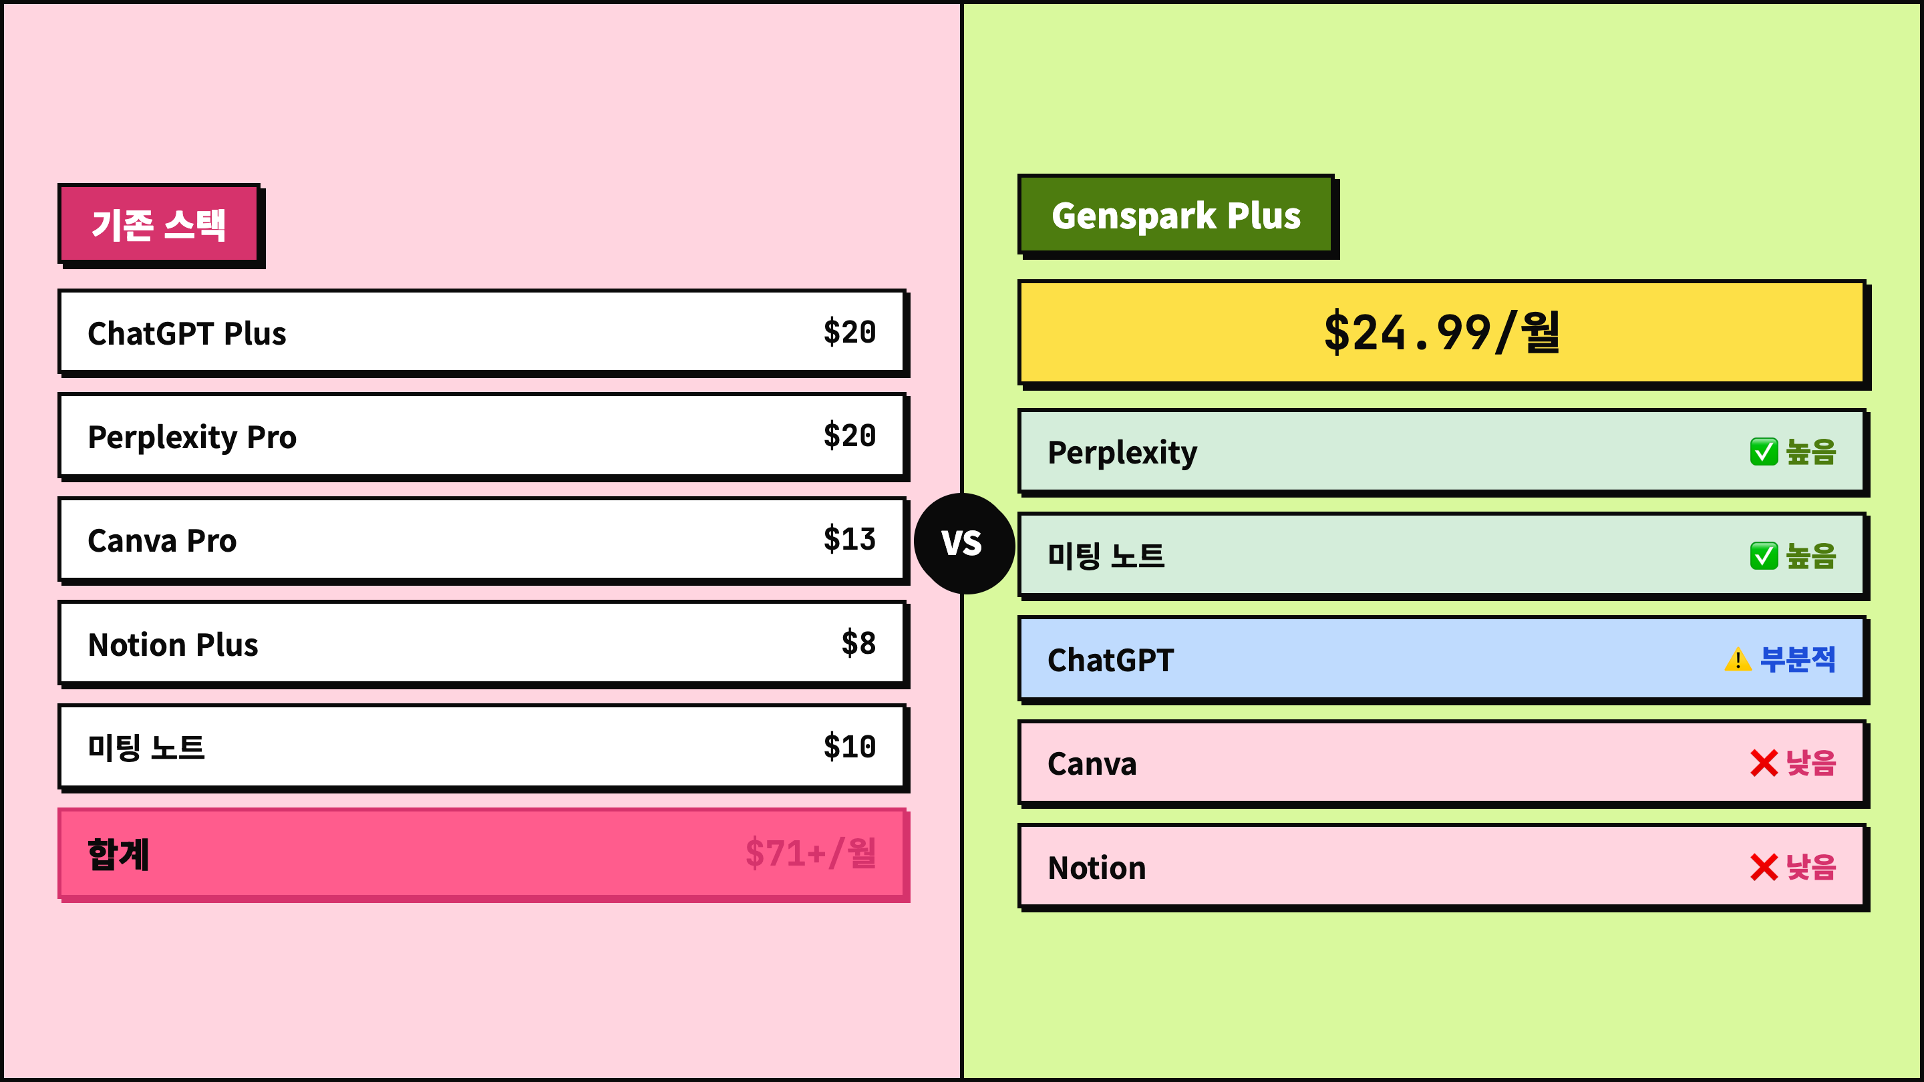Click the green checkmark in Perplexity row
1924x1082 pixels.
[1764, 452]
